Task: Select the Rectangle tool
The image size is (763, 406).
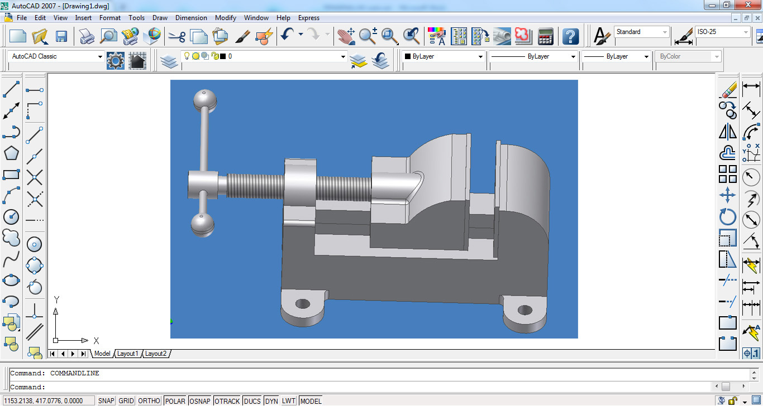Action: coord(11,175)
